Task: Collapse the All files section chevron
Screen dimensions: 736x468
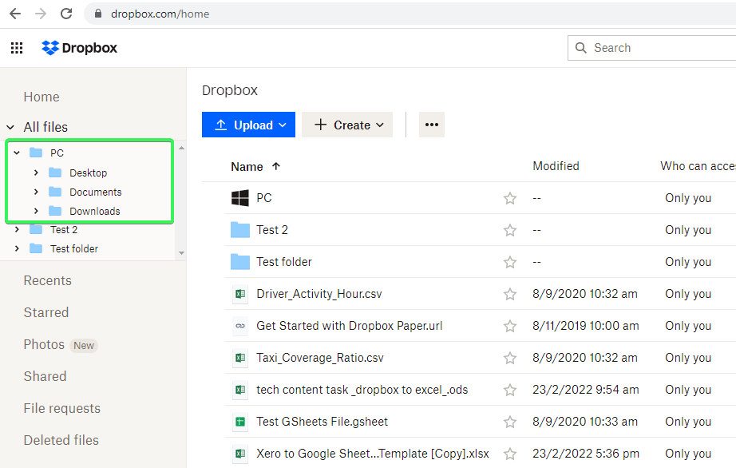Action: tap(10, 127)
